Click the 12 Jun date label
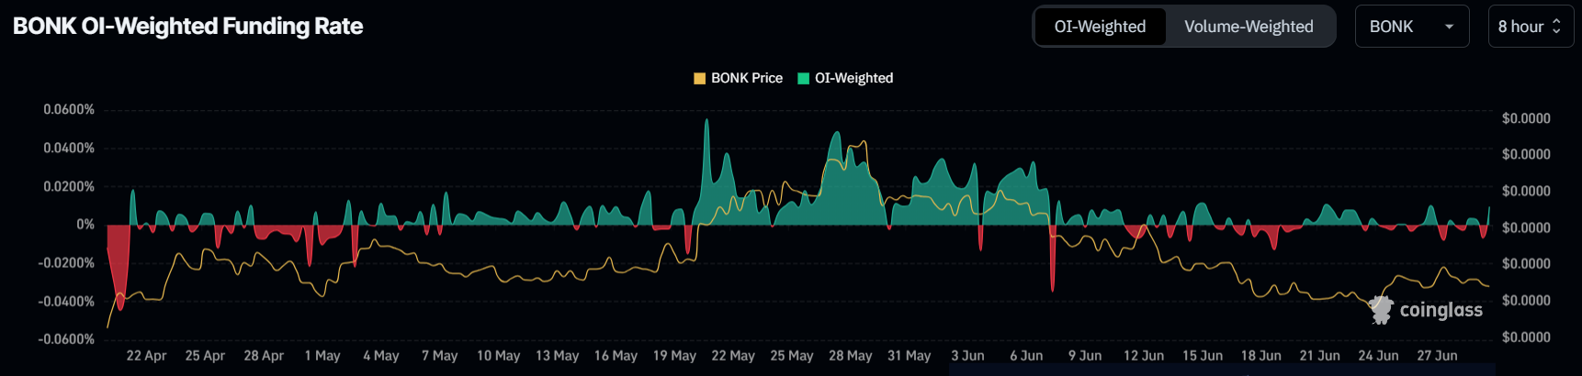This screenshot has width=1582, height=376. [x=1144, y=356]
